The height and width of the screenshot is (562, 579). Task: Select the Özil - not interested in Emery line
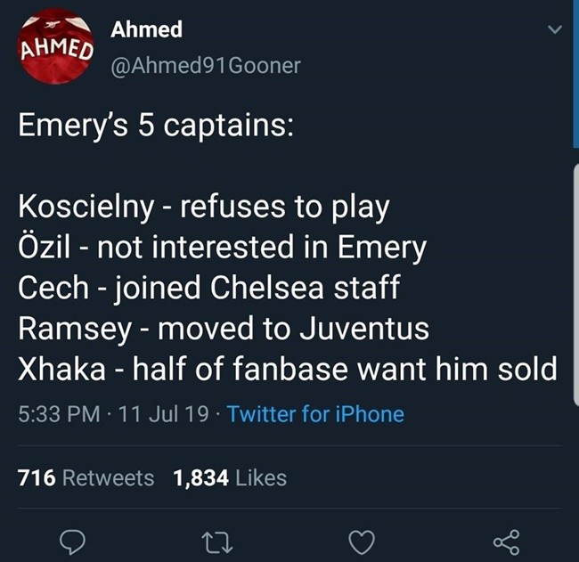click(222, 248)
